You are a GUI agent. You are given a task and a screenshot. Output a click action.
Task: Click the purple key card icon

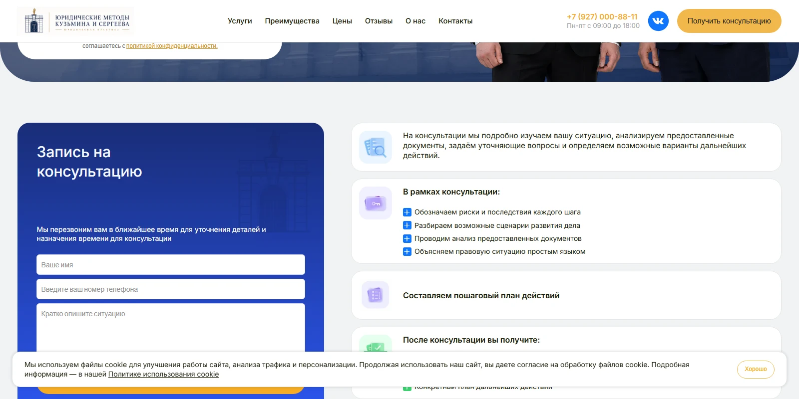tap(376, 203)
